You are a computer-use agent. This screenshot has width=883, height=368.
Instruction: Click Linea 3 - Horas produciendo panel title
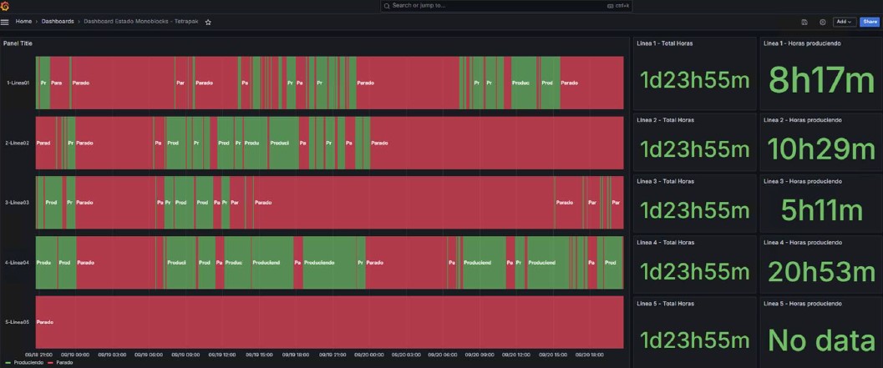click(x=803, y=181)
